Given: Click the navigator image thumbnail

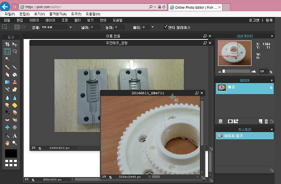Looking at the screenshot, I should (235, 53).
